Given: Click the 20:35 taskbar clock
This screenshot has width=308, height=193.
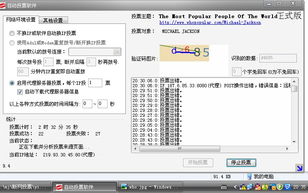Looking at the screenshot, I should tap(299, 187).
